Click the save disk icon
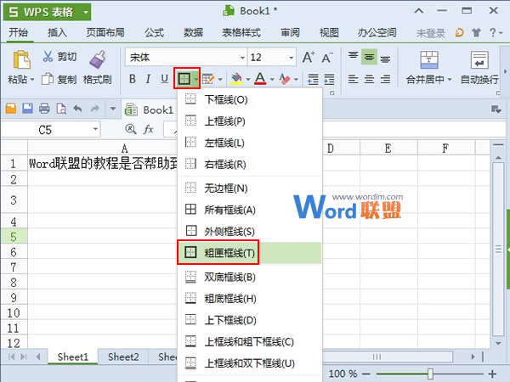Viewport: 510px width, 382px height. click(x=27, y=109)
